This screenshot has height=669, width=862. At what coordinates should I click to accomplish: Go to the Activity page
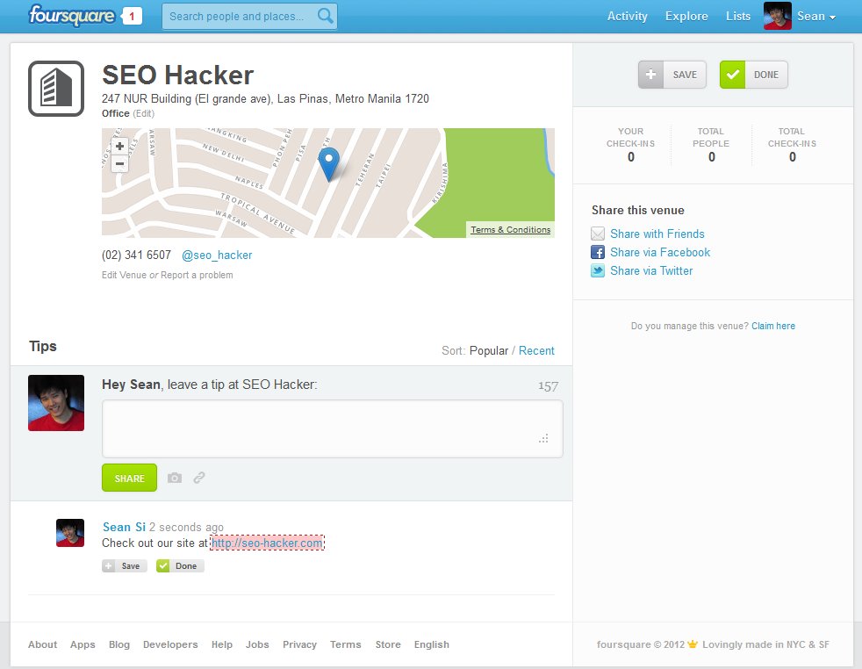point(627,16)
